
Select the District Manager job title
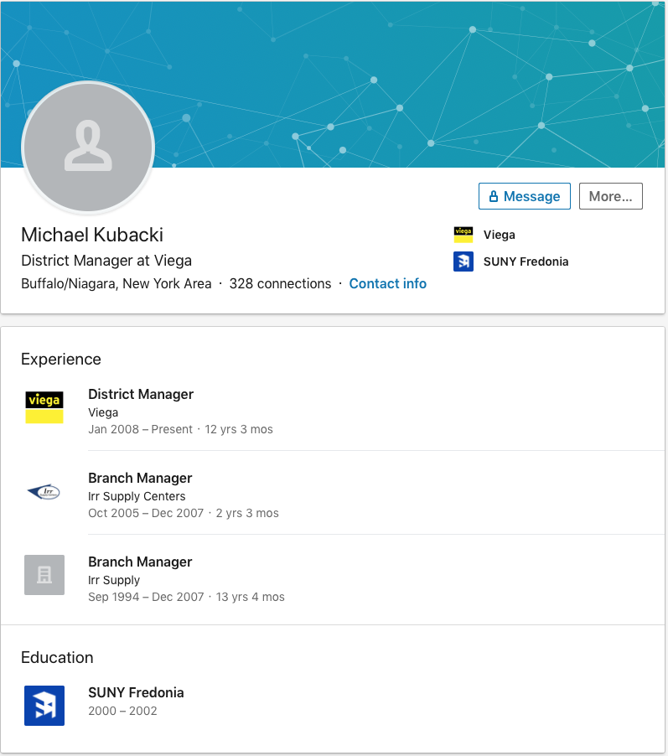click(x=141, y=394)
